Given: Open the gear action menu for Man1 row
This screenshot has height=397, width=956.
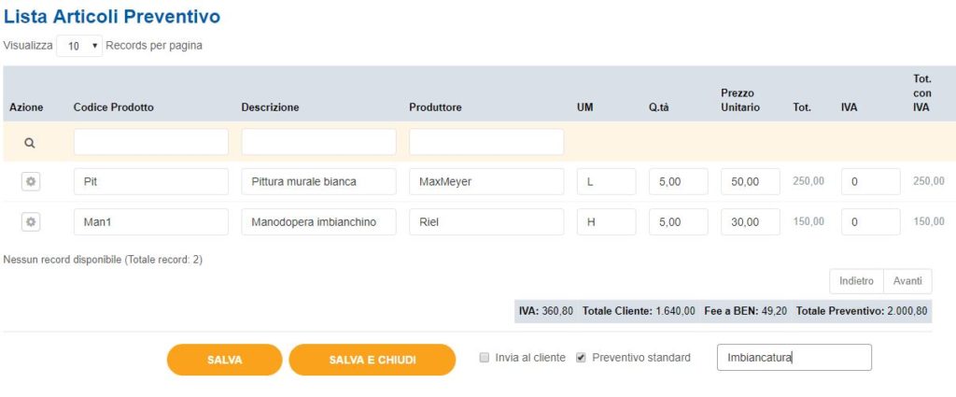Looking at the screenshot, I should pos(30,221).
